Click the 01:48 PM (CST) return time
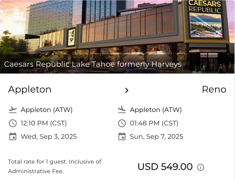 pyautogui.click(x=154, y=123)
